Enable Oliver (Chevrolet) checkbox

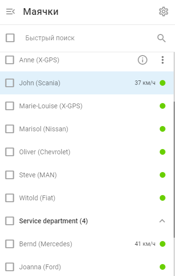[x=10, y=152]
